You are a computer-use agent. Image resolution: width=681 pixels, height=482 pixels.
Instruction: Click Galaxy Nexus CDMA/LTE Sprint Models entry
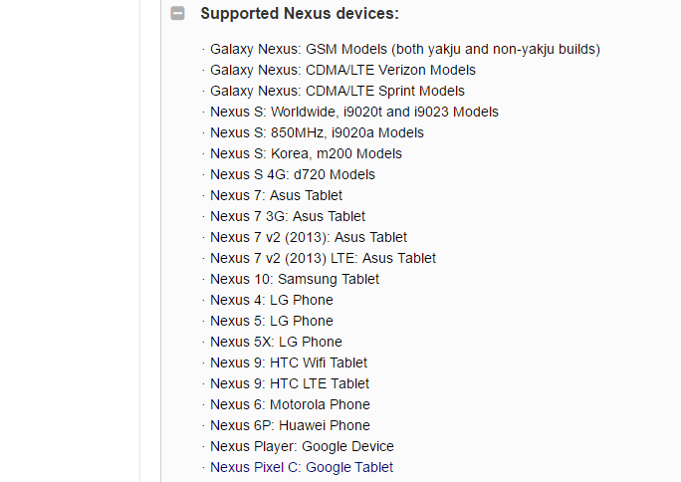pos(338,91)
